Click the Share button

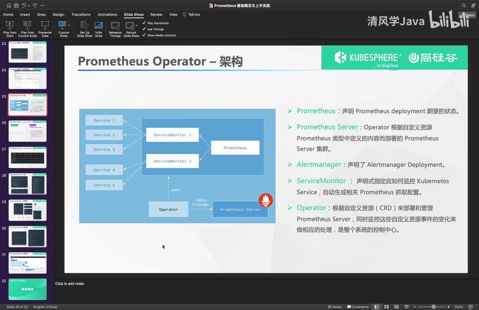pos(467,15)
